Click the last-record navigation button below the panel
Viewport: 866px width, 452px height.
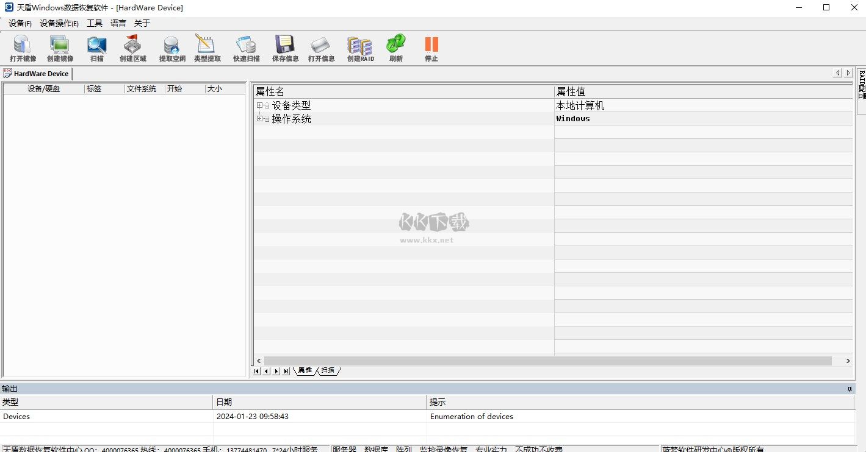(286, 370)
